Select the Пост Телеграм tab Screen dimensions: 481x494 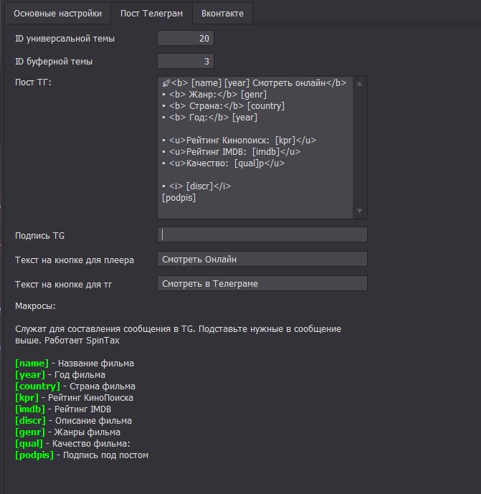pyautogui.click(x=152, y=13)
